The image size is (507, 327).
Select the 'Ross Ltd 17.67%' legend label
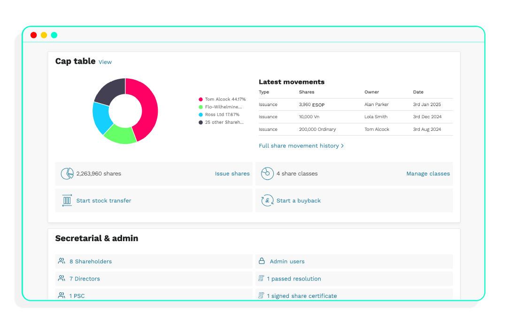[222, 115]
